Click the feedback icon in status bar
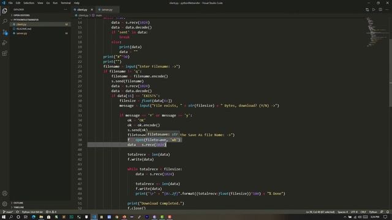Screen dimensions: 392x220 382,212
